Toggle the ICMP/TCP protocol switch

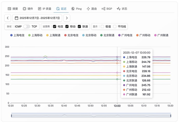[27, 26]
